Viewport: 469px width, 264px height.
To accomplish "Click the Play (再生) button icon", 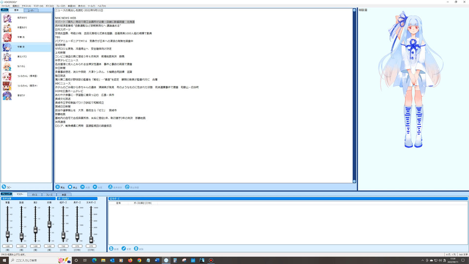I will click(58, 187).
